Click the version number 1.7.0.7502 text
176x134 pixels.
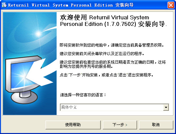120,24
